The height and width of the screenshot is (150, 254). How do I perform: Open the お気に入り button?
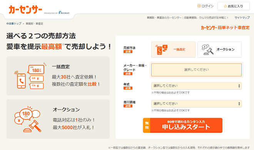[234, 6]
